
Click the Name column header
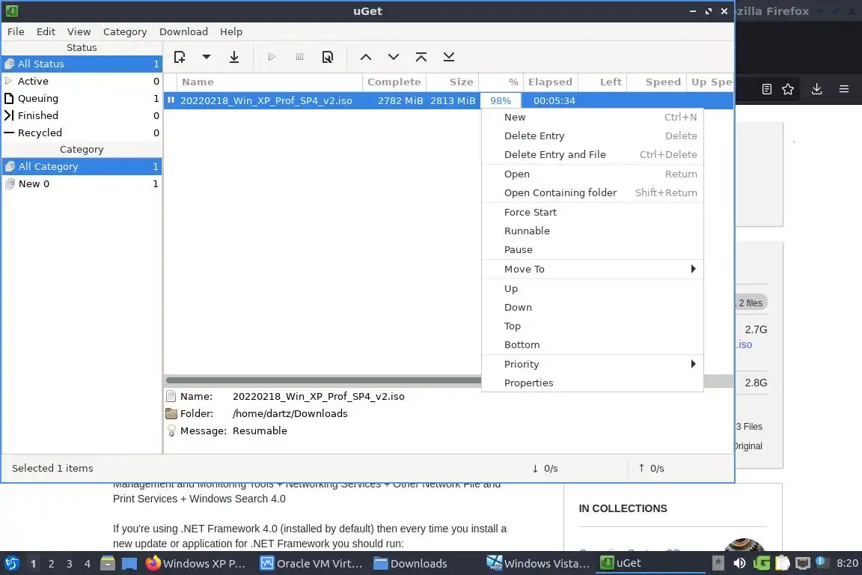pyautogui.click(x=269, y=82)
